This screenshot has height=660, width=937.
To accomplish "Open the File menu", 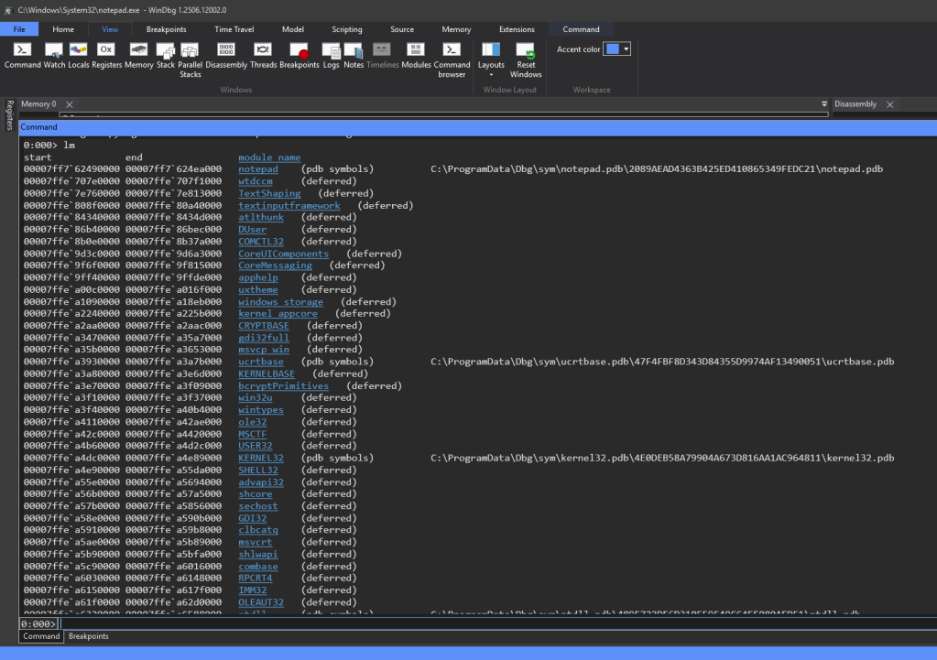I will click(x=18, y=29).
